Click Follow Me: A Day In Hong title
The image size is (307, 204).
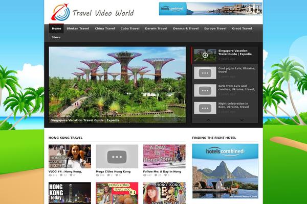pos(162,171)
